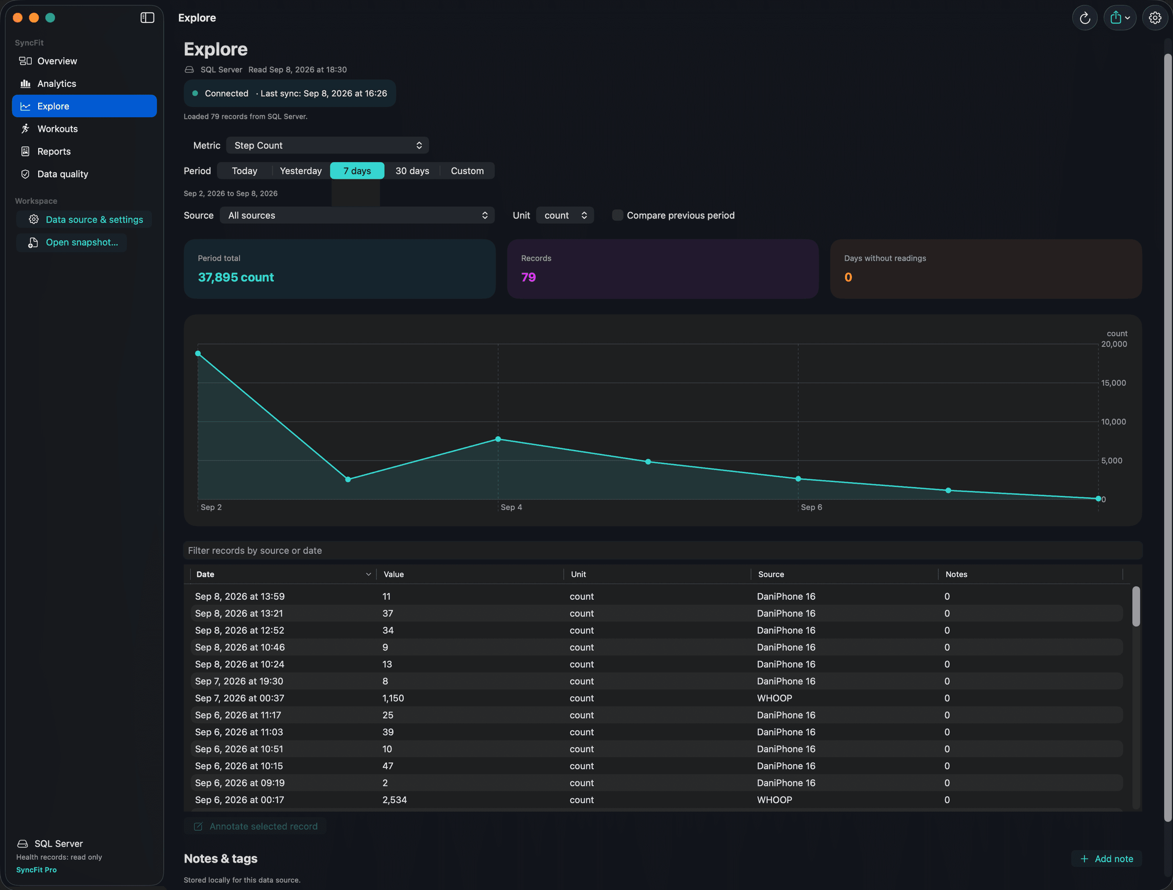Click the records table scrollbar thumb
1173x890 pixels.
1135,606
